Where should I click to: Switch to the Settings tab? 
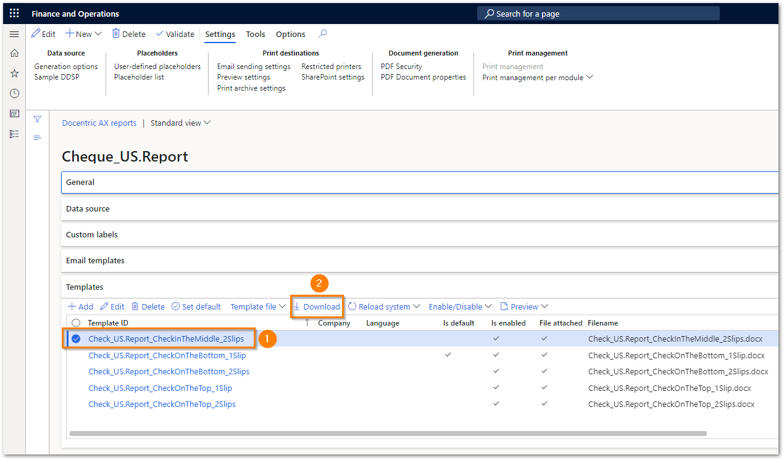point(220,35)
